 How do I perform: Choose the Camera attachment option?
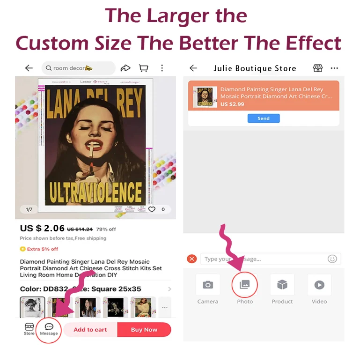(x=208, y=289)
